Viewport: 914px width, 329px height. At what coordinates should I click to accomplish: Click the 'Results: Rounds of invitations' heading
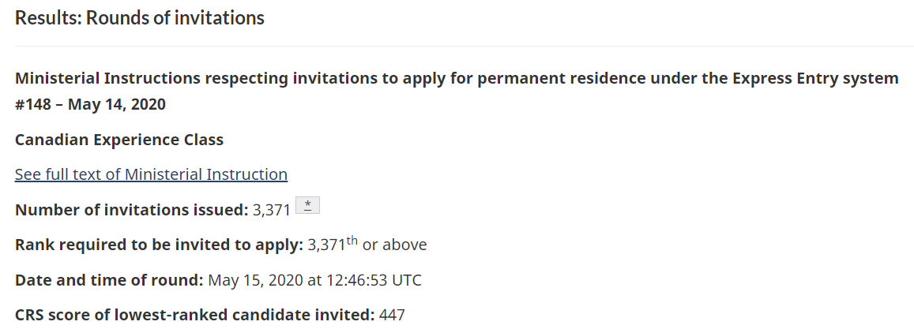coord(140,17)
